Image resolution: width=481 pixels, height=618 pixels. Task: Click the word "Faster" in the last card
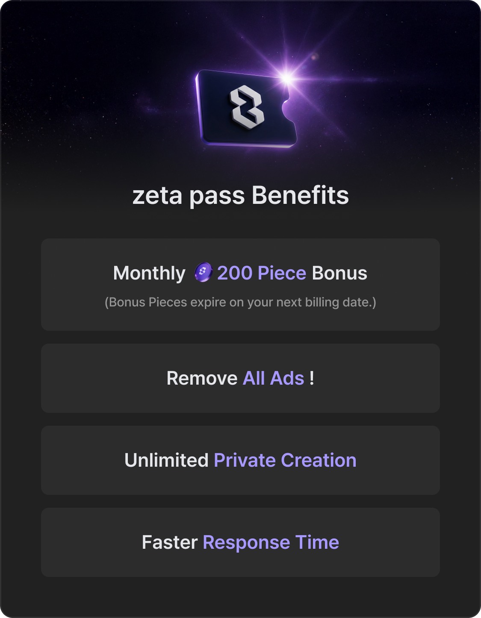click(x=170, y=542)
